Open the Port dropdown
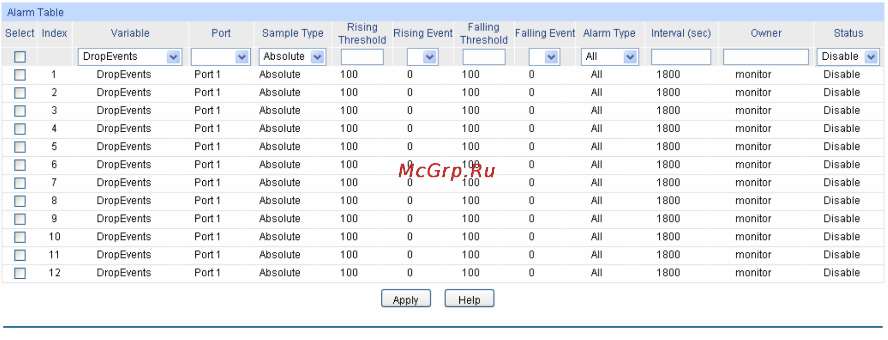The width and height of the screenshot is (888, 340). (221, 57)
